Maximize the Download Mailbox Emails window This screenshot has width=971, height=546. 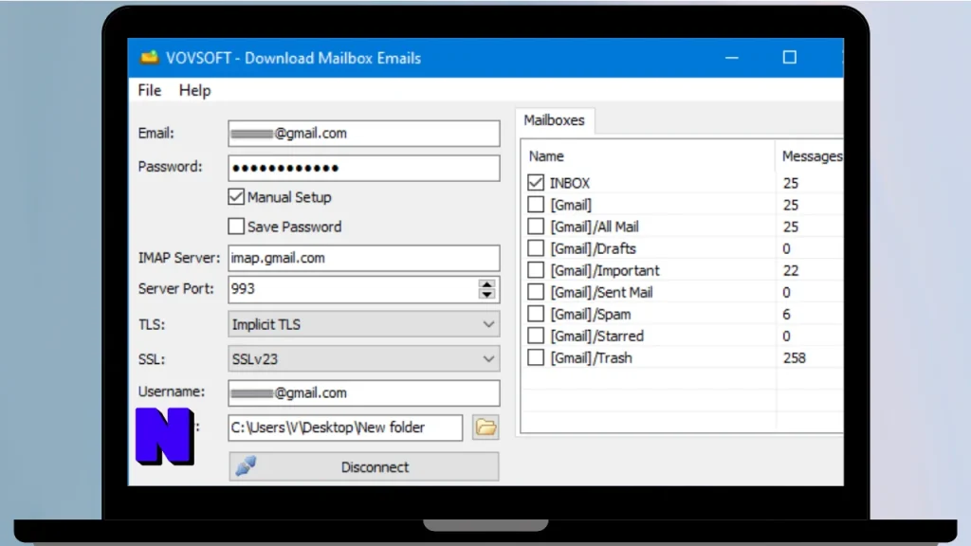tap(790, 58)
